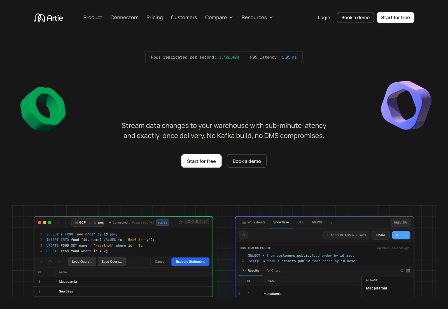Click next history arrow beside clock
This screenshot has width=448, height=309.
(59, 262)
